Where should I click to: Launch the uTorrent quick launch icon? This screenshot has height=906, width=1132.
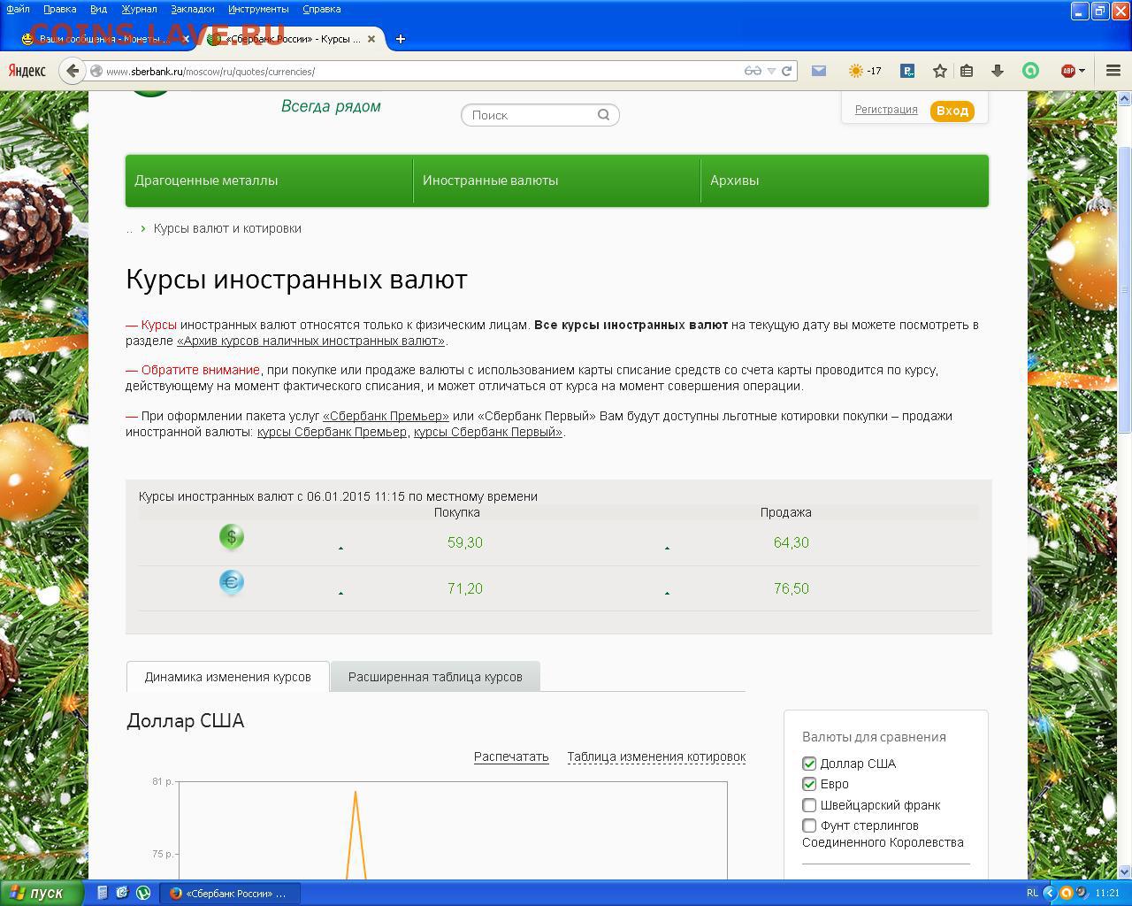click(143, 893)
